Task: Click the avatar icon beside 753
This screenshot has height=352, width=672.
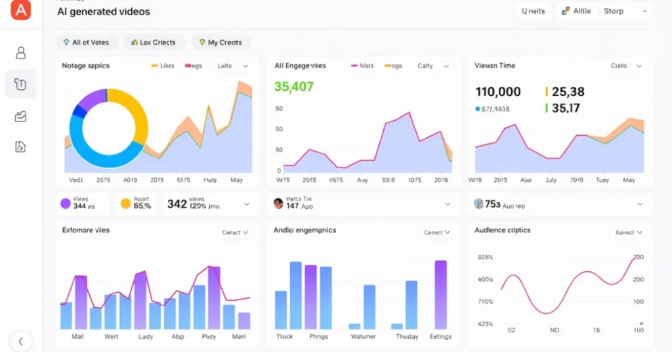Action: (478, 204)
